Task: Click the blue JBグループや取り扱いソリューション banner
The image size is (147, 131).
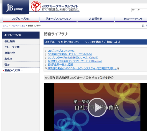Action: coord(95,42)
